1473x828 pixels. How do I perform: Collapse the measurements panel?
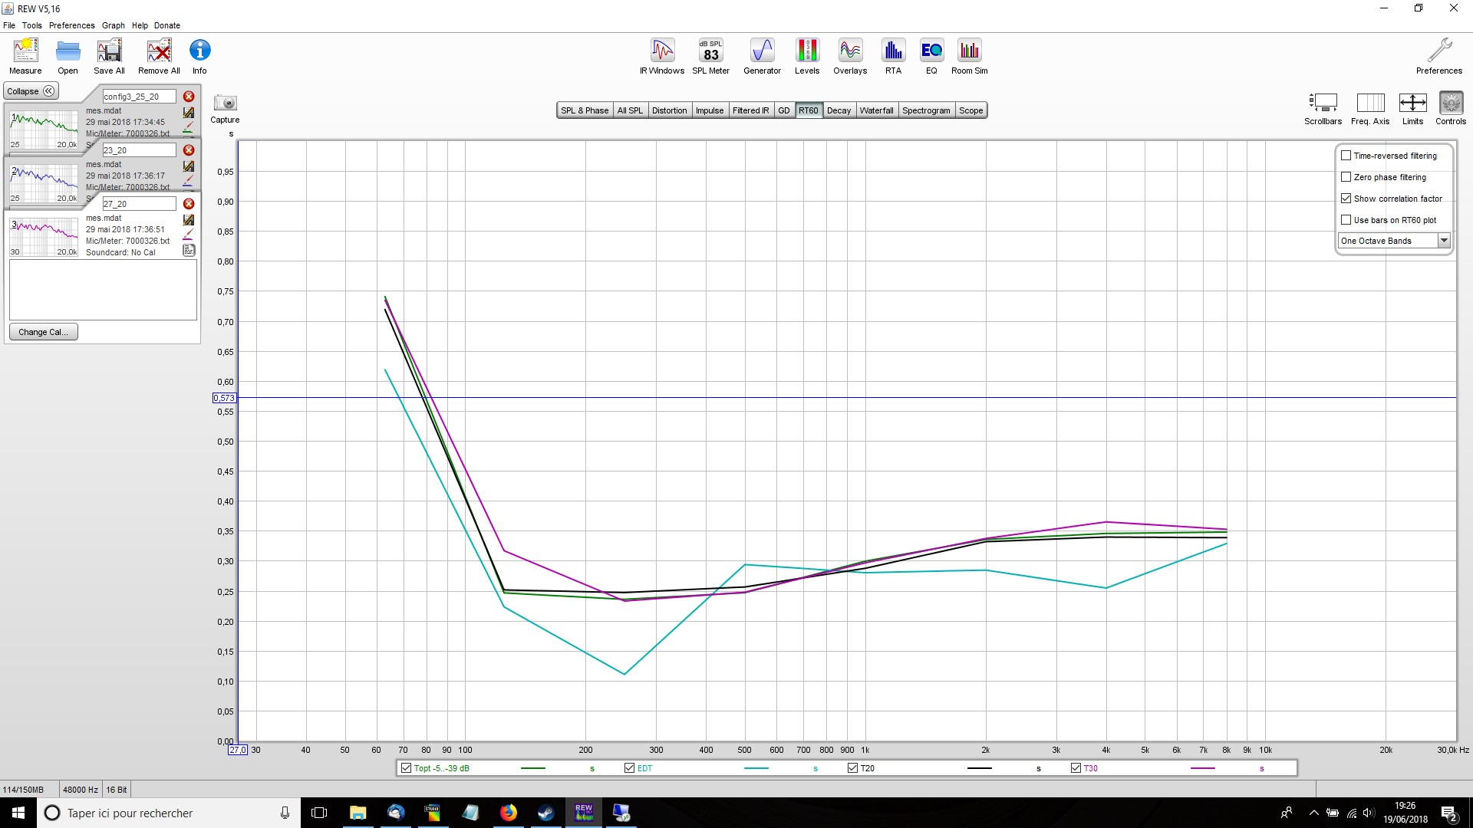tap(31, 91)
